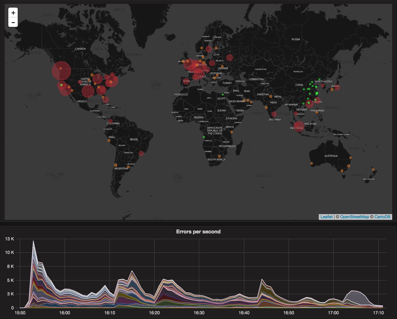
Task: Open the CartoDB attribution link
Action: tap(382, 217)
